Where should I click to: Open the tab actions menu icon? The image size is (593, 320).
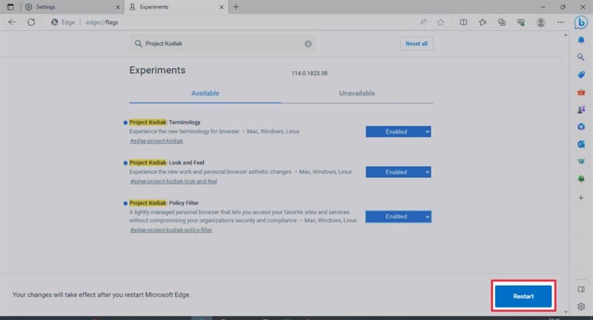(x=10, y=7)
